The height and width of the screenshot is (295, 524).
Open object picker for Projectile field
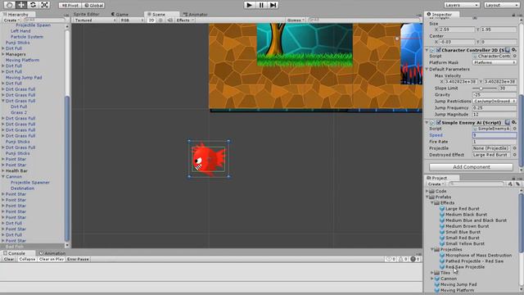[x=514, y=148]
